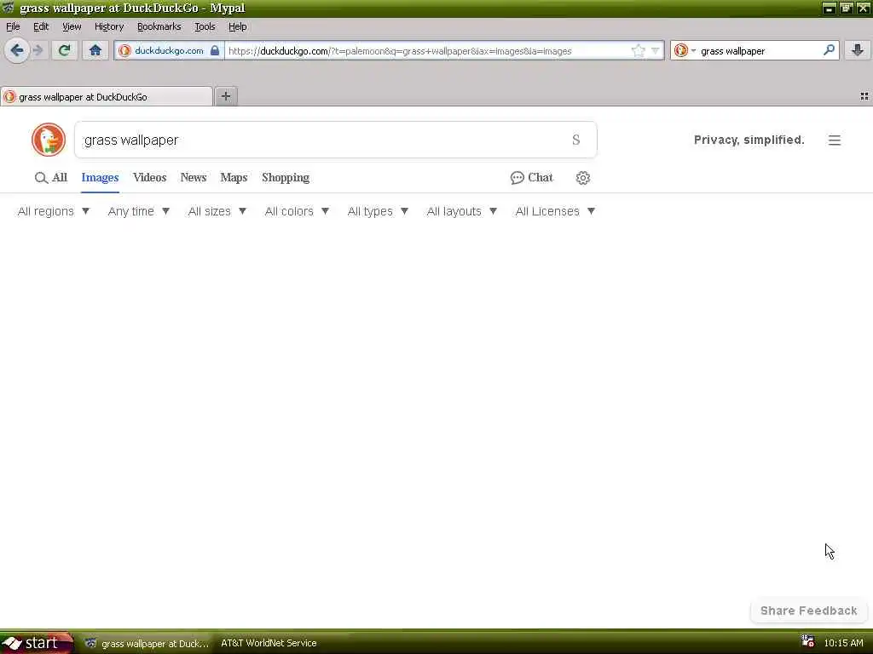Open the Tools menu
This screenshot has height=654, width=873.
point(205,26)
